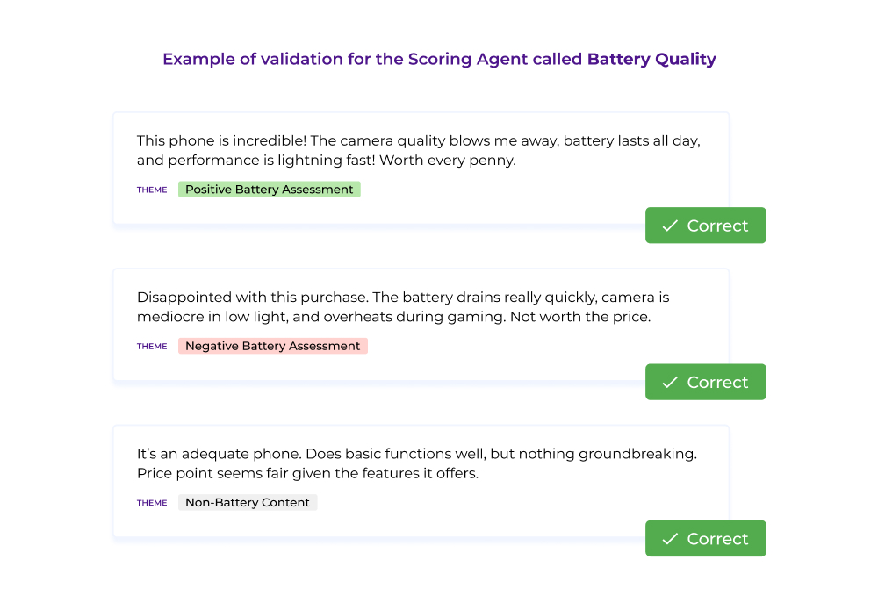Click the THEME label on the first card
The height and width of the screenshot is (610, 878).
pos(151,190)
